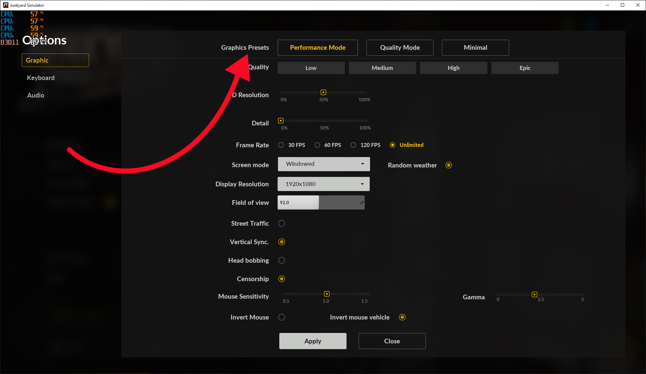Select 60 FPS frame rate

pyautogui.click(x=317, y=145)
